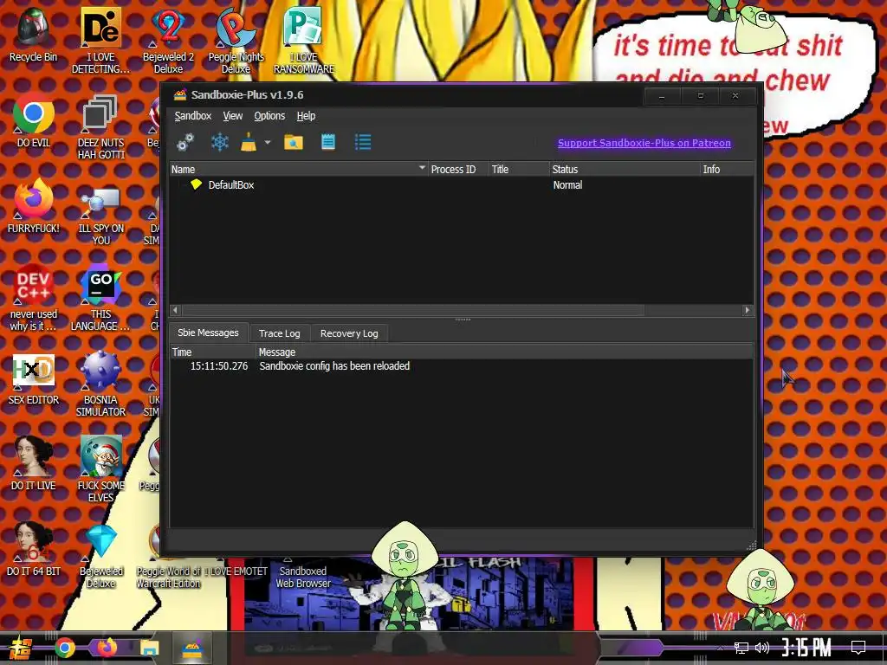This screenshot has height=665, width=887.
Task: Click the horizontal scrollbar right arrow
Action: click(748, 310)
